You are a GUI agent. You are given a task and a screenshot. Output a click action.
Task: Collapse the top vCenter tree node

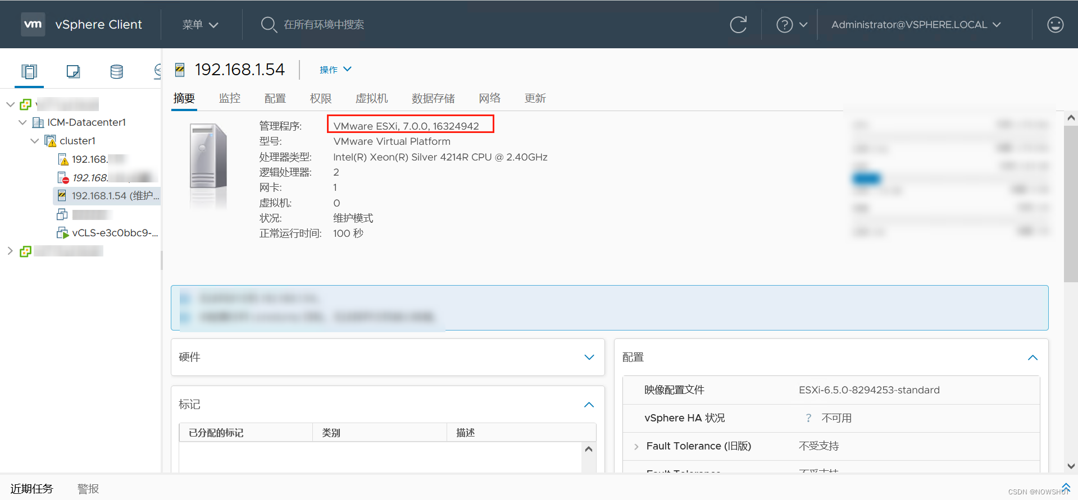pyautogui.click(x=10, y=104)
